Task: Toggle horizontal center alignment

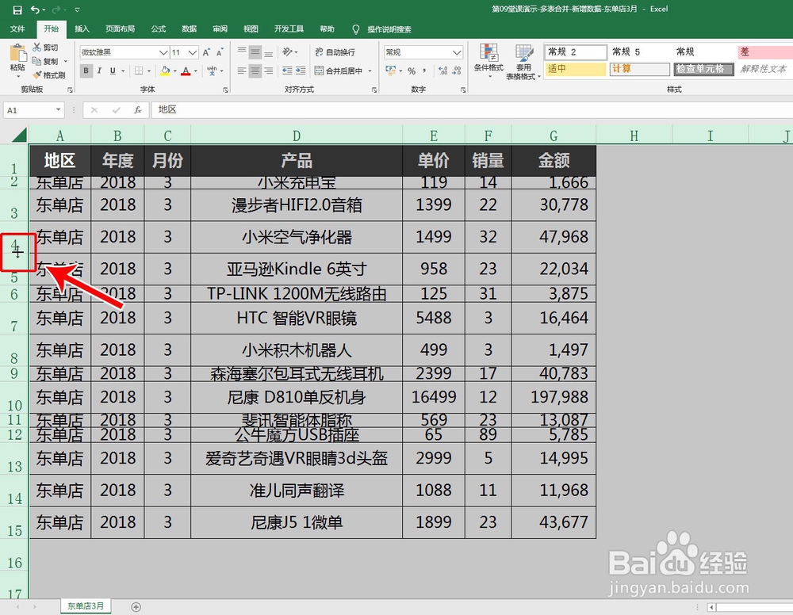Action: 255,71
